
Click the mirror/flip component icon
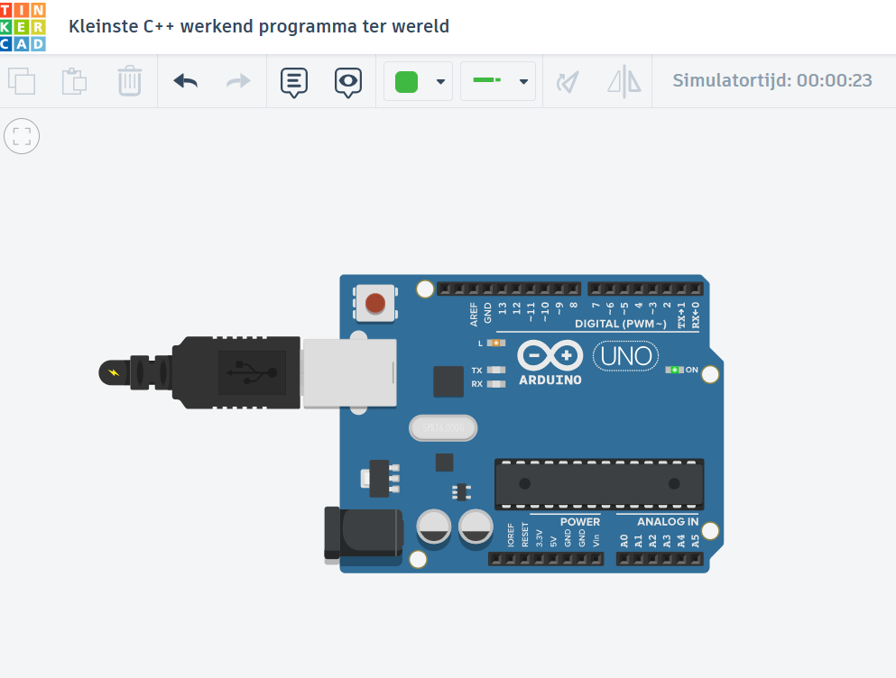tap(624, 81)
